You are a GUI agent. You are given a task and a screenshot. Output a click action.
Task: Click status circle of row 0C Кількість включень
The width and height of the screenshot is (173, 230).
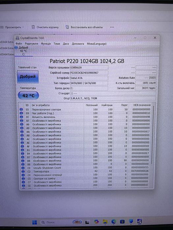[x=21, y=117]
